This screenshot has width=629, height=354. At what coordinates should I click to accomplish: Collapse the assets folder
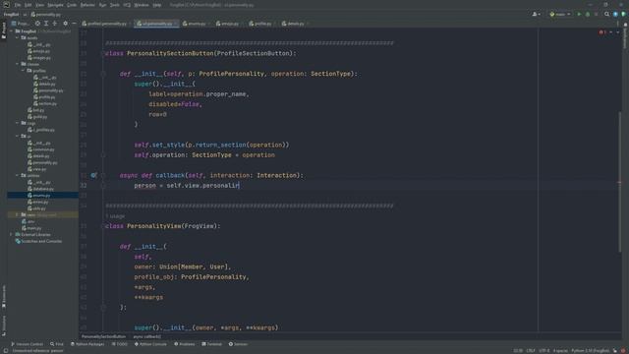pyautogui.click(x=18, y=37)
